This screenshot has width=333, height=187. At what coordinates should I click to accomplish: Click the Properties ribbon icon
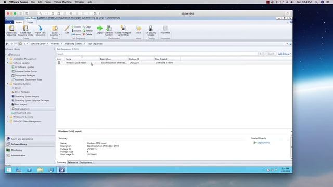pyautogui.click(x=165, y=30)
